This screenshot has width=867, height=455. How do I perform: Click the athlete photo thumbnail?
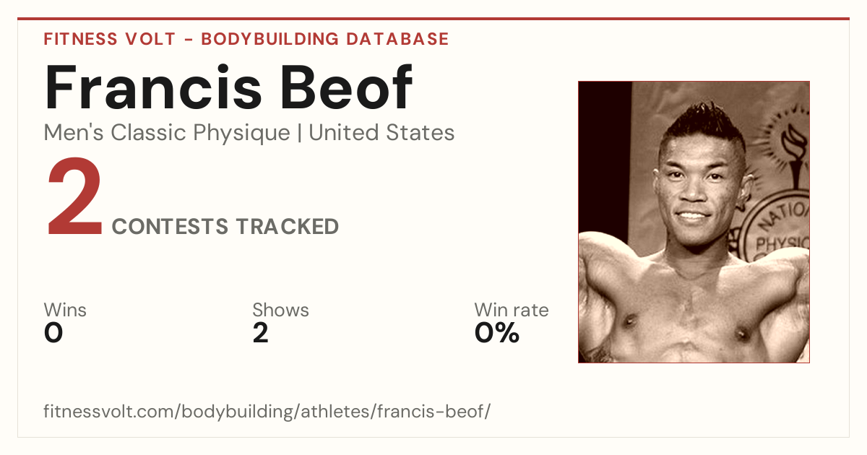pos(694,222)
